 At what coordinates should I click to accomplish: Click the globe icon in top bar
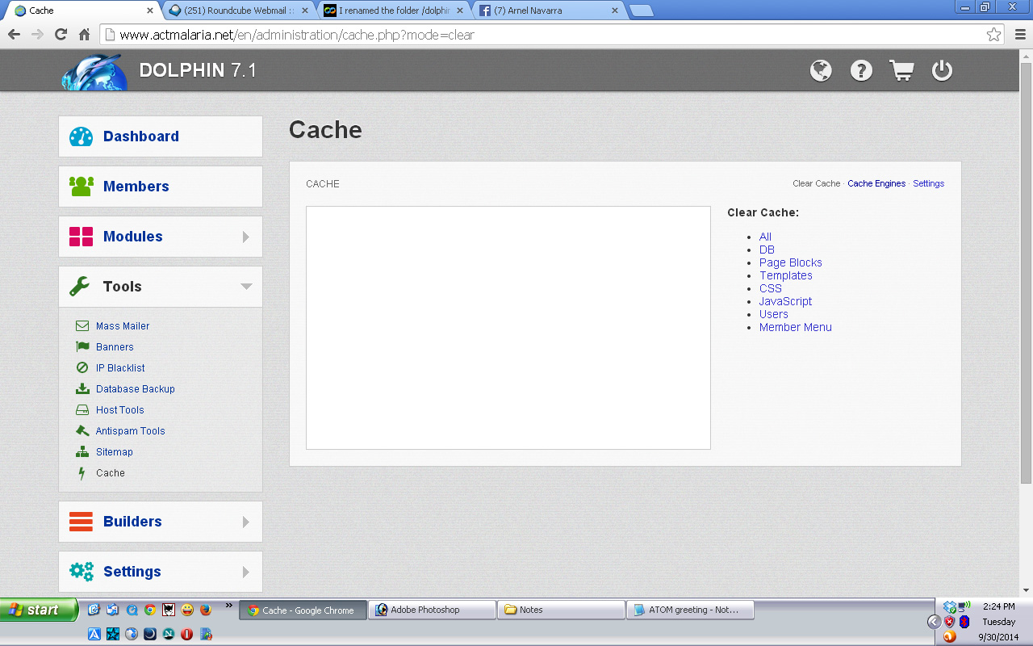click(x=821, y=70)
